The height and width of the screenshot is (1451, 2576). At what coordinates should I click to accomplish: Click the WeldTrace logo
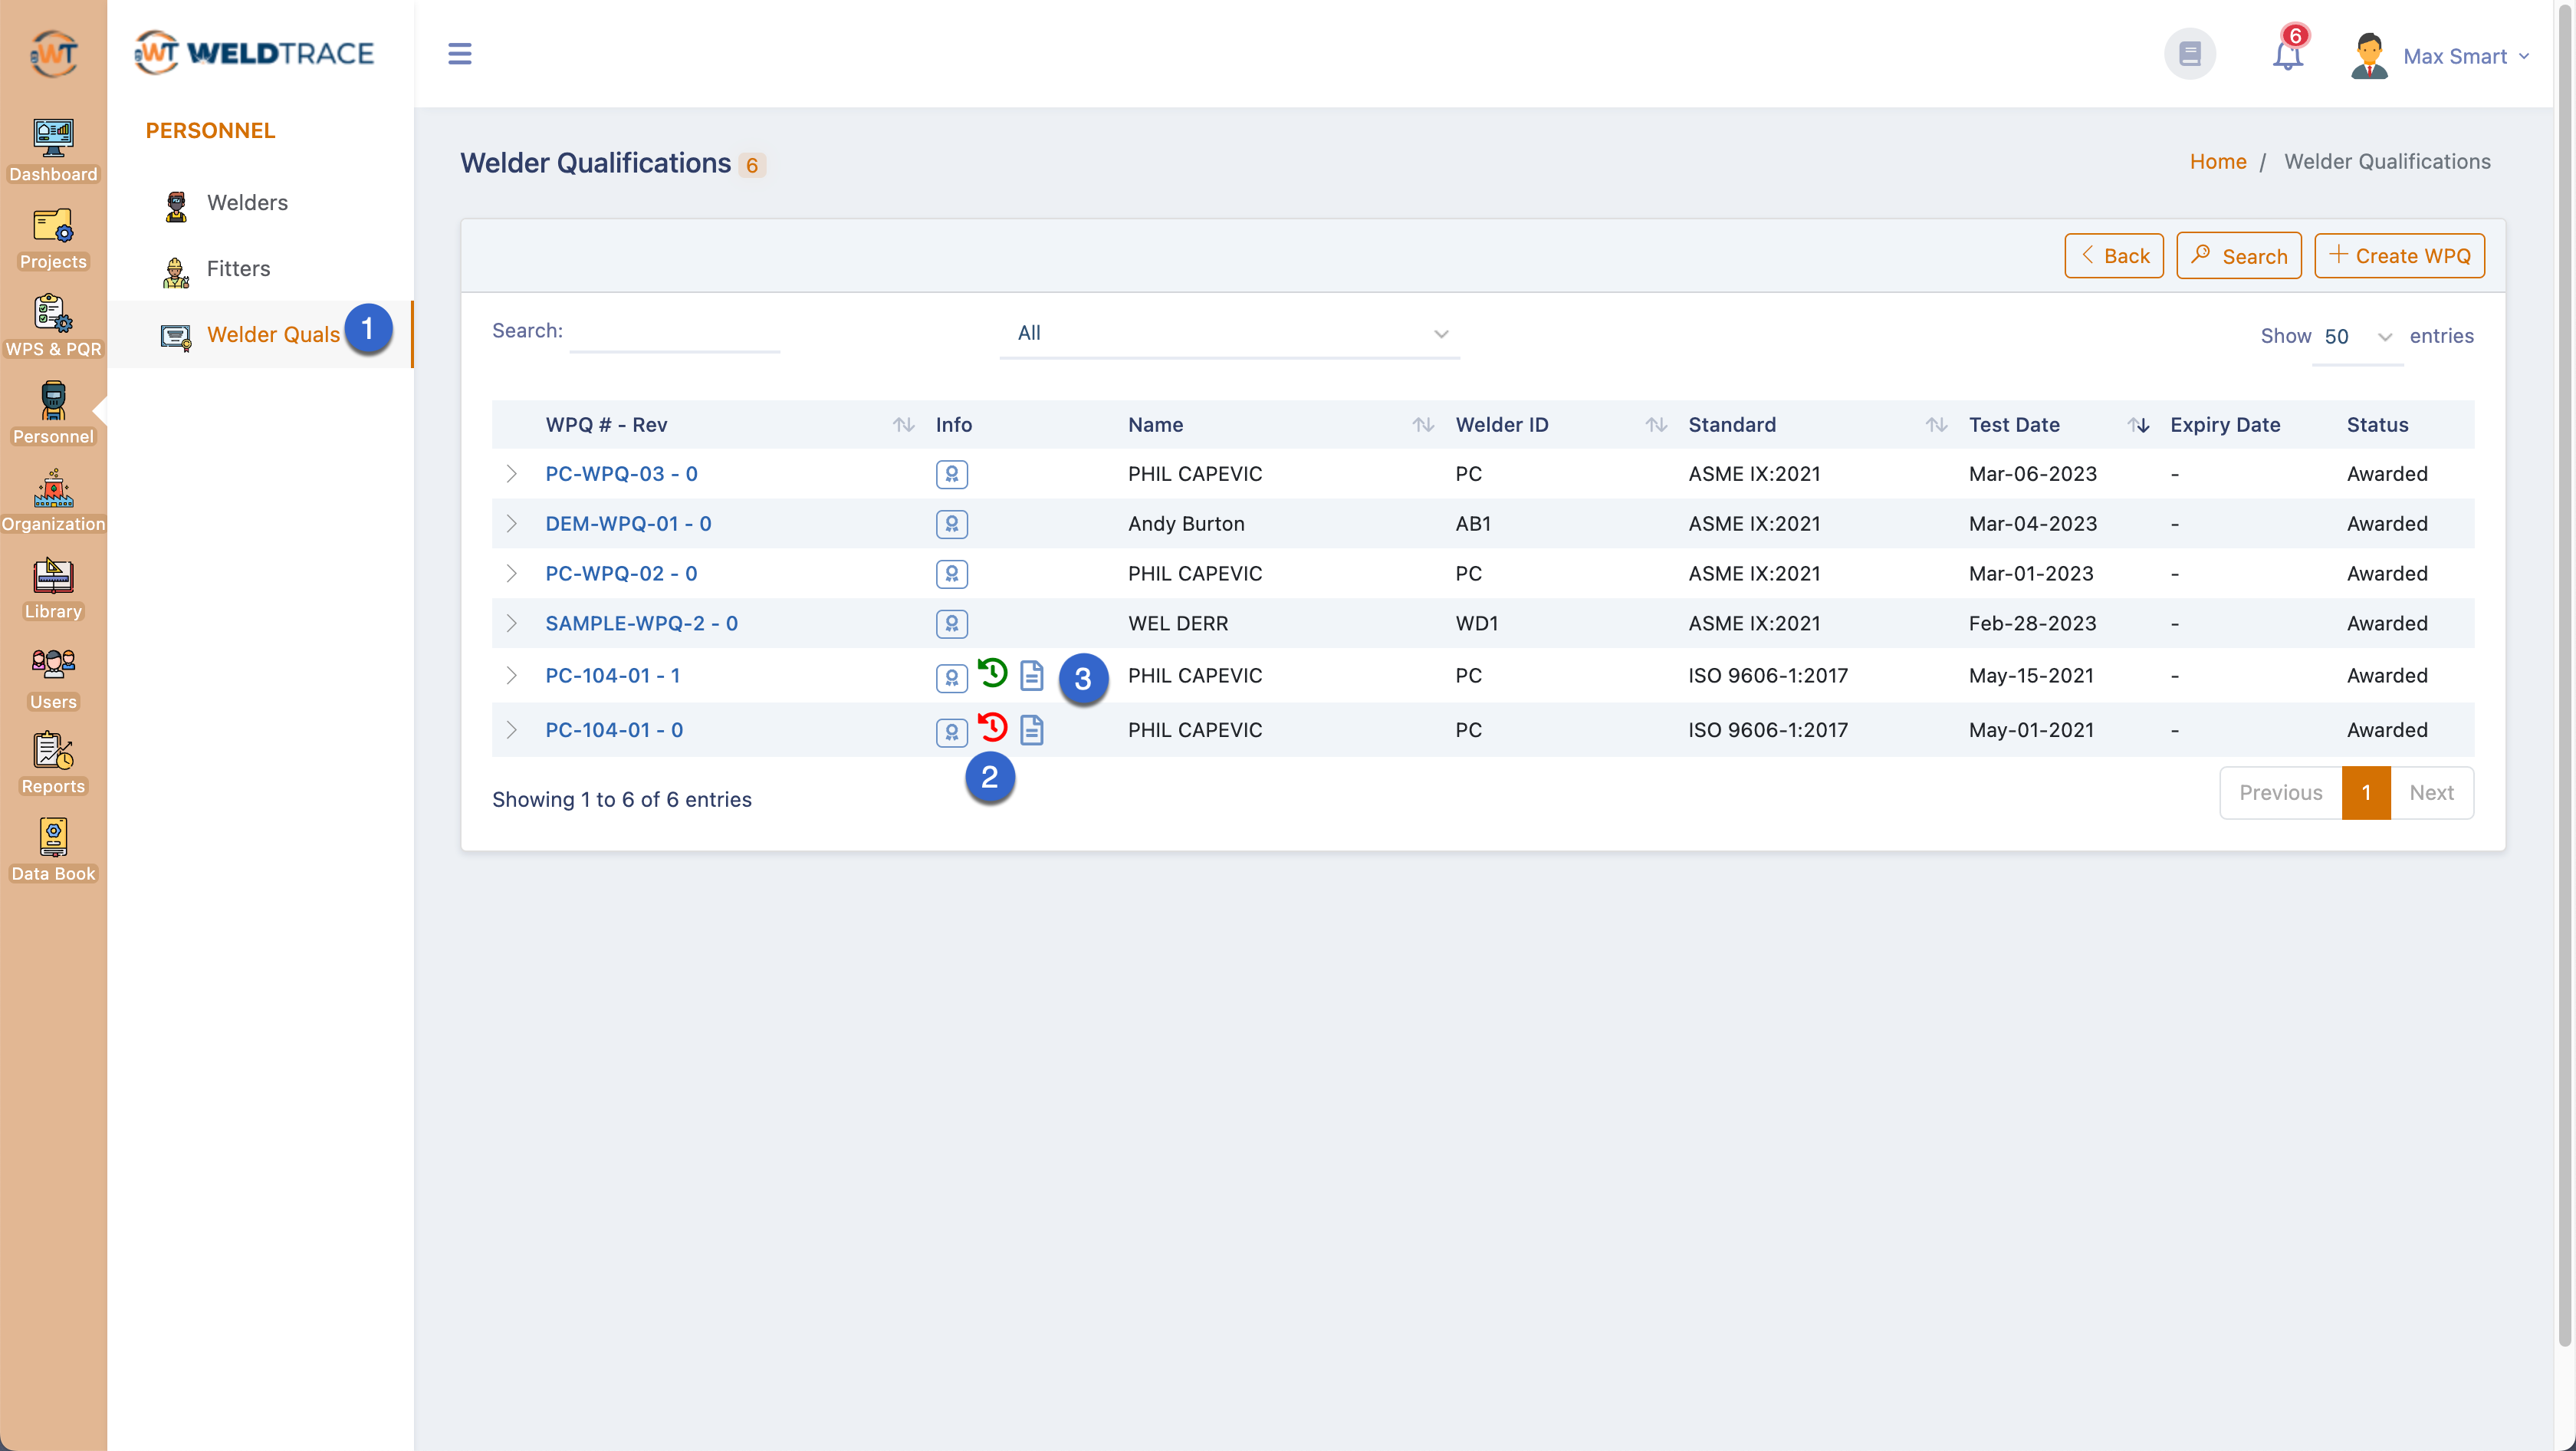click(254, 52)
